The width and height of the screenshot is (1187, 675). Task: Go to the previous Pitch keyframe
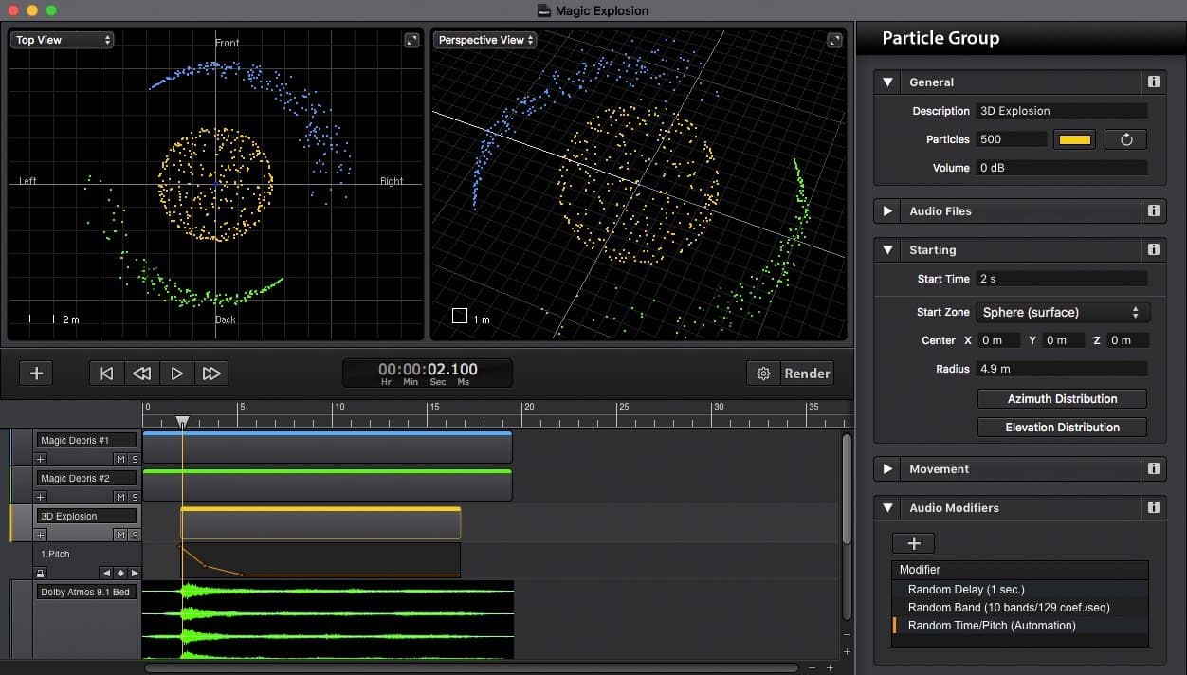click(106, 573)
